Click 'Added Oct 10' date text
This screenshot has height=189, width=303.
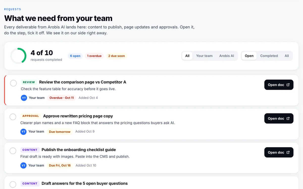pos(86,166)
